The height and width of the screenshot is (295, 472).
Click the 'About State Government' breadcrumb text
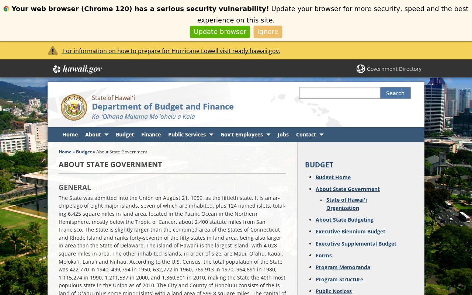click(122, 152)
